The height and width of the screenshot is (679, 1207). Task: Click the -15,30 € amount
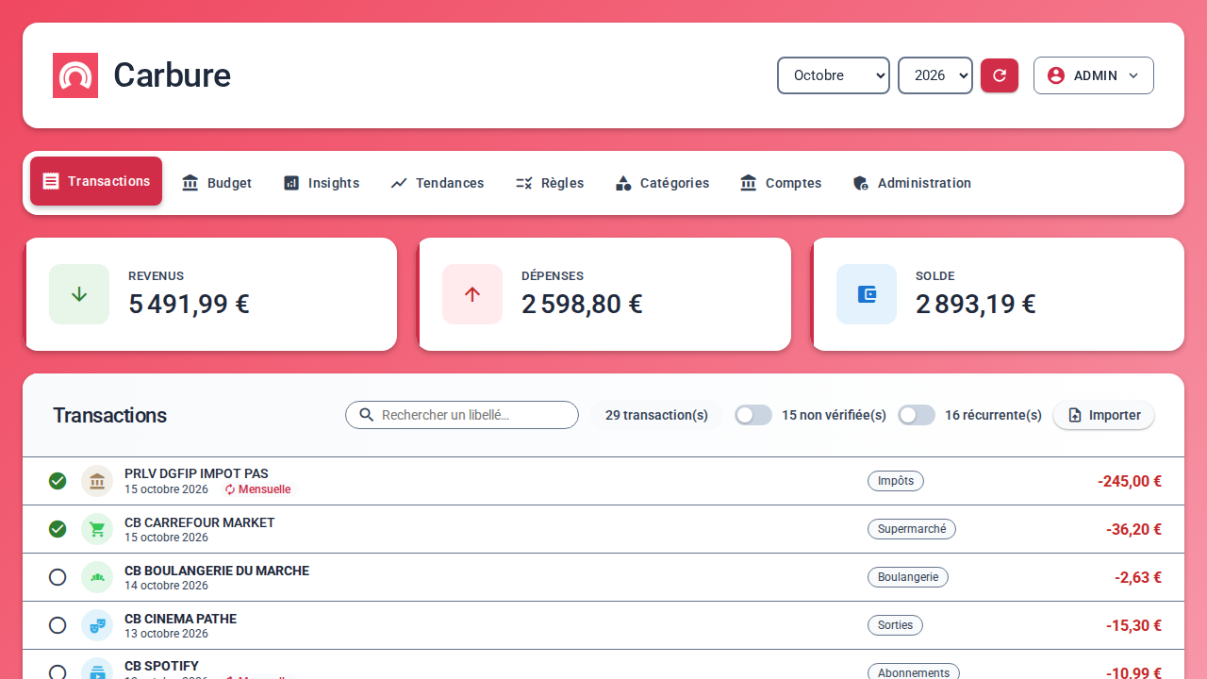coord(1133,625)
